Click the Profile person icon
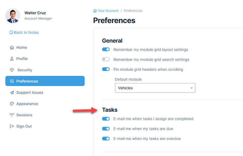Viewport: 243px width, 156px height. pos(12,59)
